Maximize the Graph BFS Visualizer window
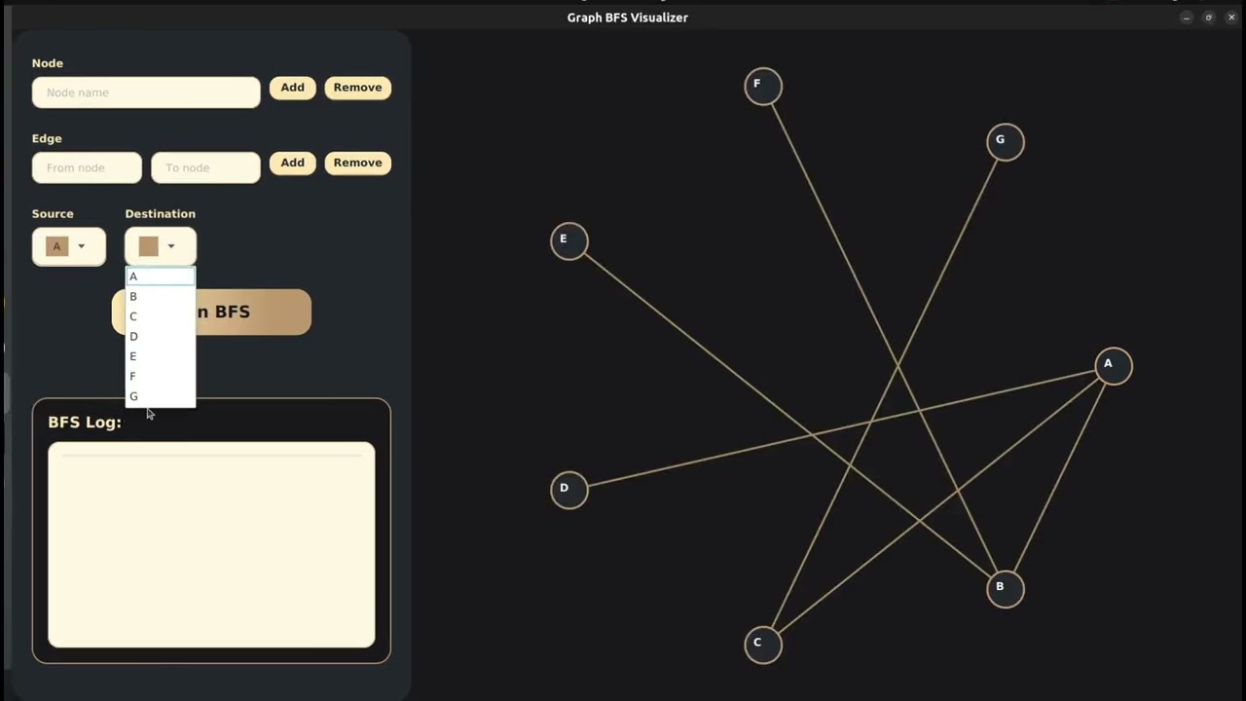 [x=1209, y=18]
